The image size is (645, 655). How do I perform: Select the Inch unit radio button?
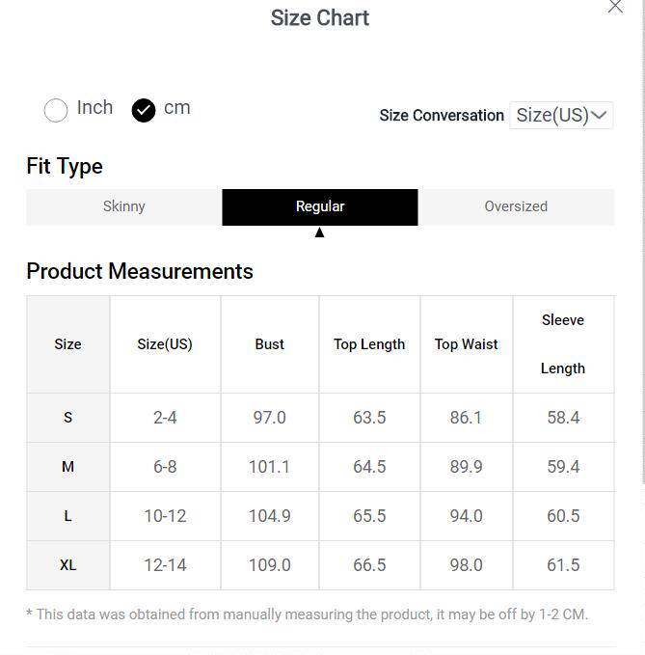pyautogui.click(x=56, y=110)
